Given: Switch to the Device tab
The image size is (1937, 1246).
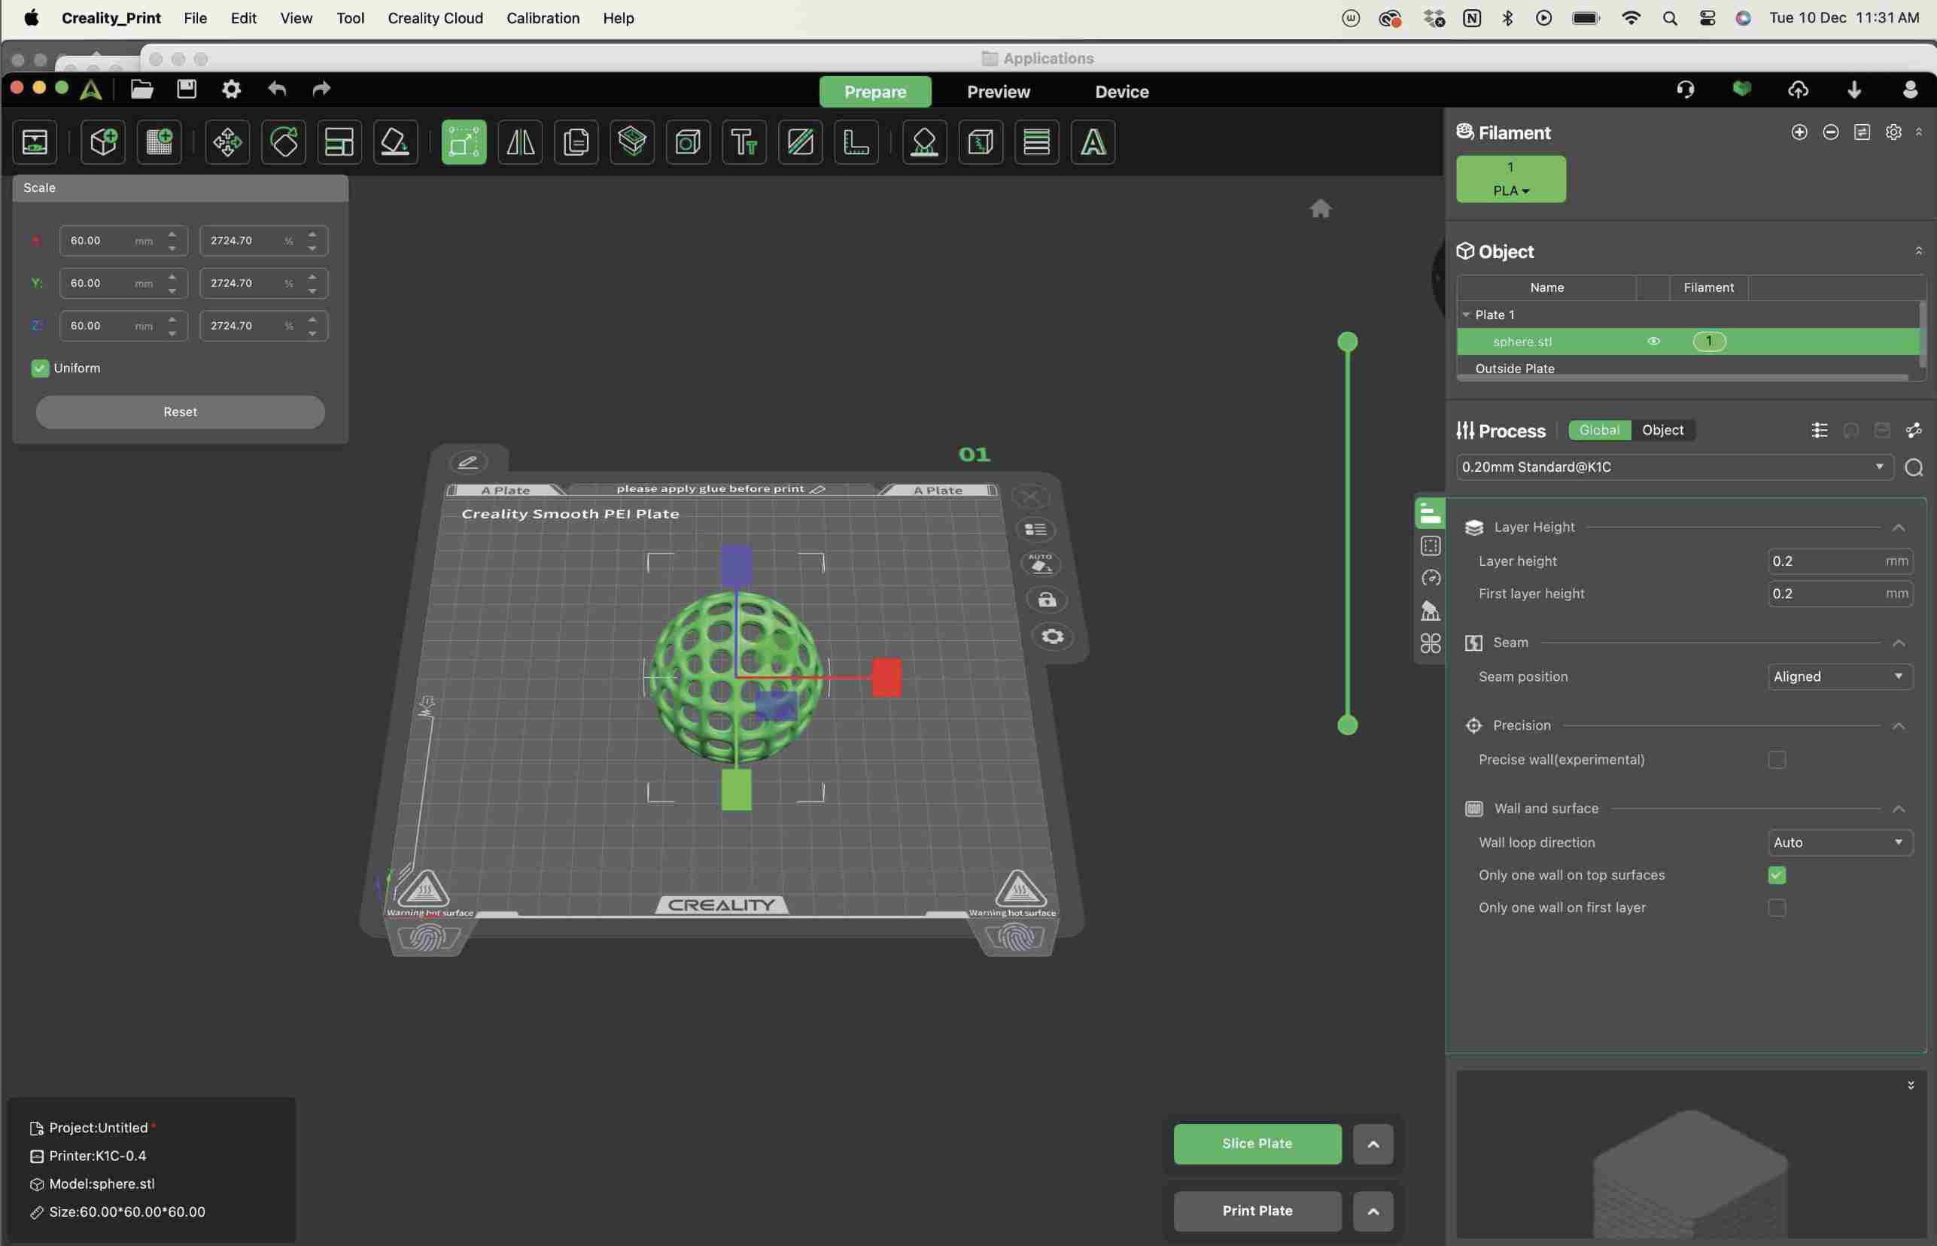Looking at the screenshot, I should pos(1121,92).
